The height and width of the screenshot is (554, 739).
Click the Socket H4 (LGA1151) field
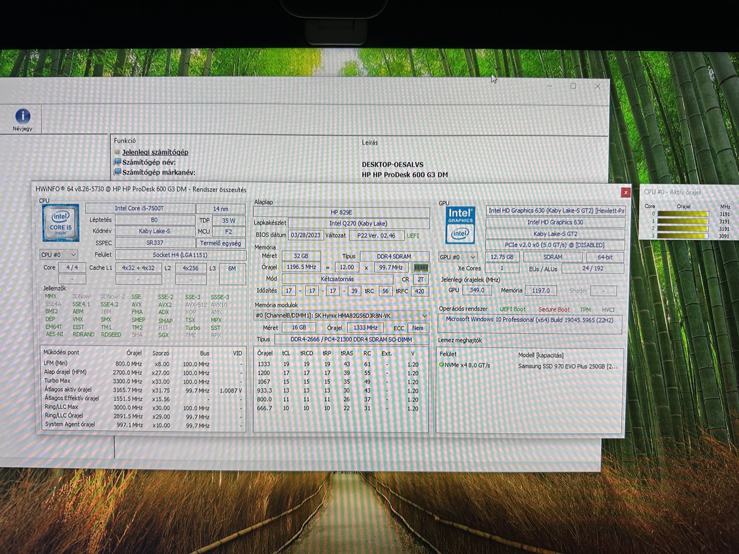tap(180, 255)
